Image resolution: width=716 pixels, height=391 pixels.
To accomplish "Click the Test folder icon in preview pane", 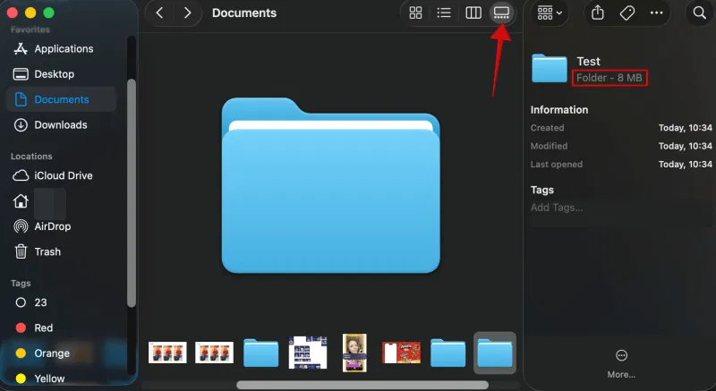I will [550, 68].
